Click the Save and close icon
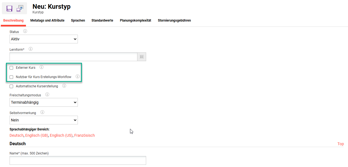Screen dimensions: 348x167 point(20,8)
